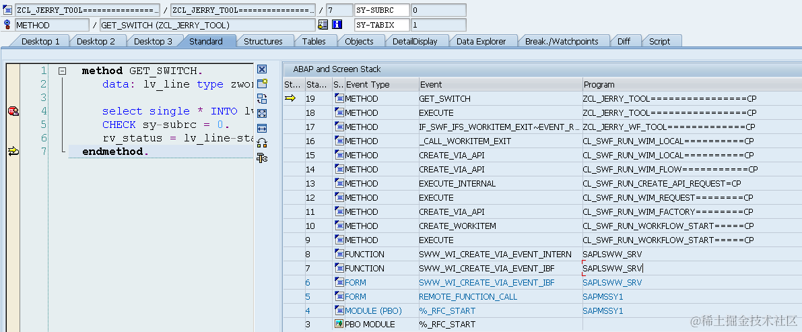Click the blue SWW_WI_CREATE_VIA_EVENT_IBF event in row 6
The height and width of the screenshot is (332, 802).
pos(487,282)
